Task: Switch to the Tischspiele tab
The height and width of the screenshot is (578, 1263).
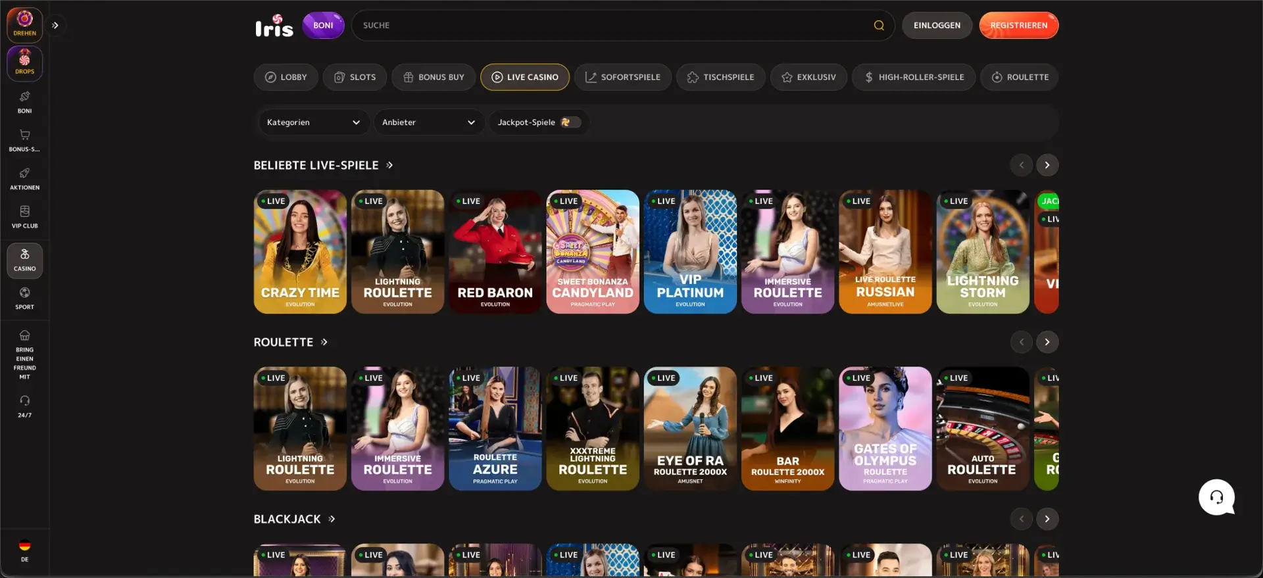Action: [x=720, y=77]
